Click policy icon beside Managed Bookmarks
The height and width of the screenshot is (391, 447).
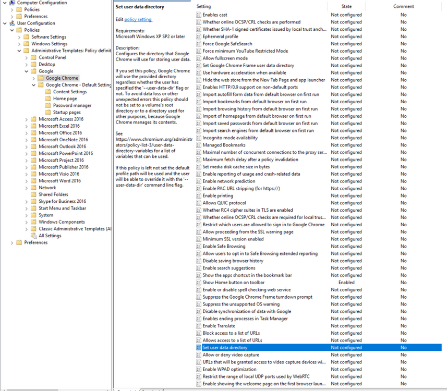click(199, 145)
